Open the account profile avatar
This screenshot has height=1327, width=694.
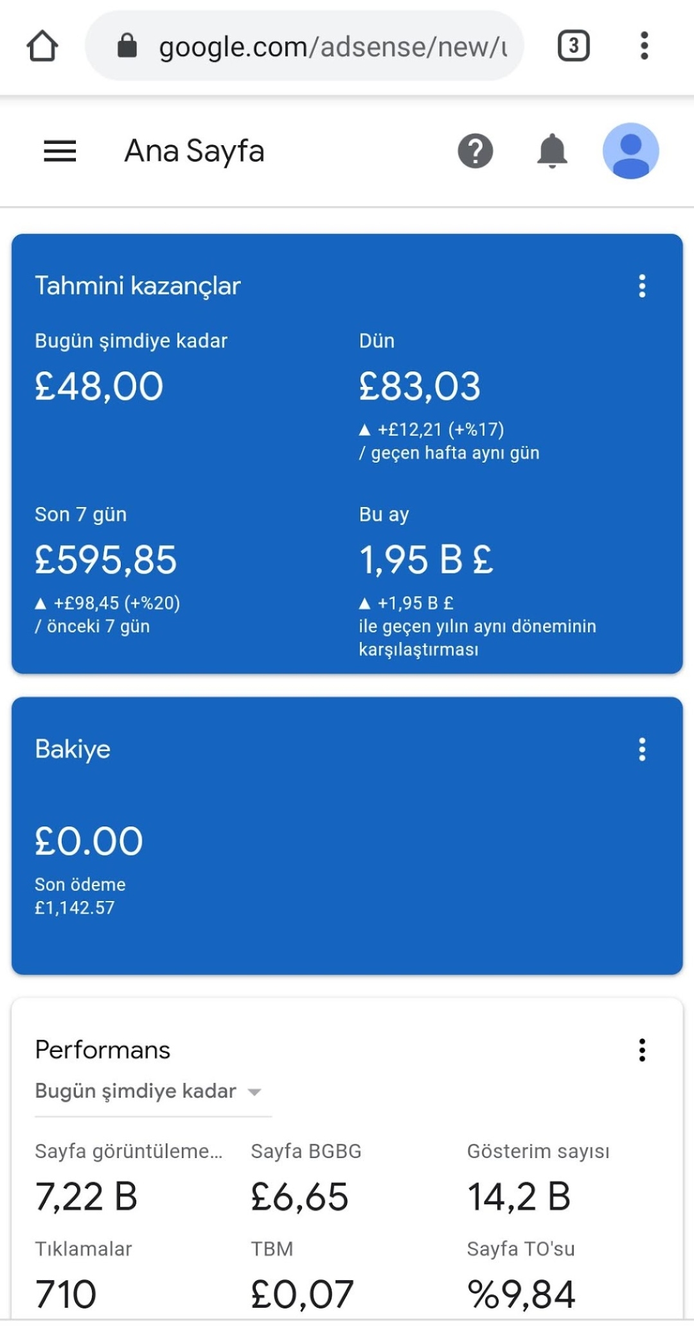(630, 151)
